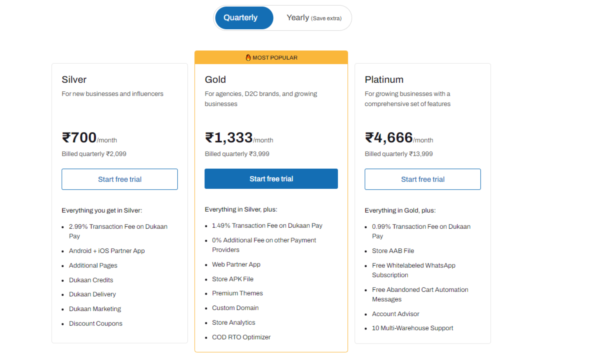Screen dimensions: 590x360
Task: Select the COD RTO Optimizer feature item
Action: click(241, 337)
